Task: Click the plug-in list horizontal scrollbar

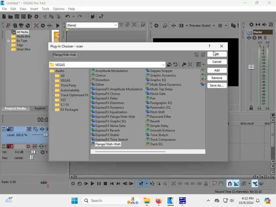Action: coord(130,151)
